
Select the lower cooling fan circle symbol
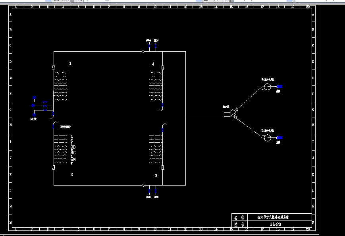pos(267,138)
